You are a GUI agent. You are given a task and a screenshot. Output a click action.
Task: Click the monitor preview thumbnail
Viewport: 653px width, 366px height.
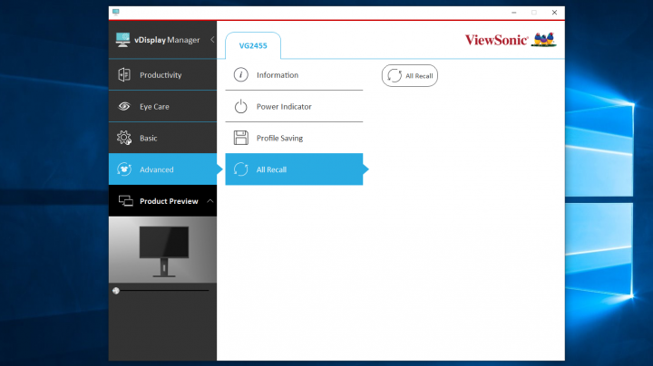pyautogui.click(x=163, y=250)
